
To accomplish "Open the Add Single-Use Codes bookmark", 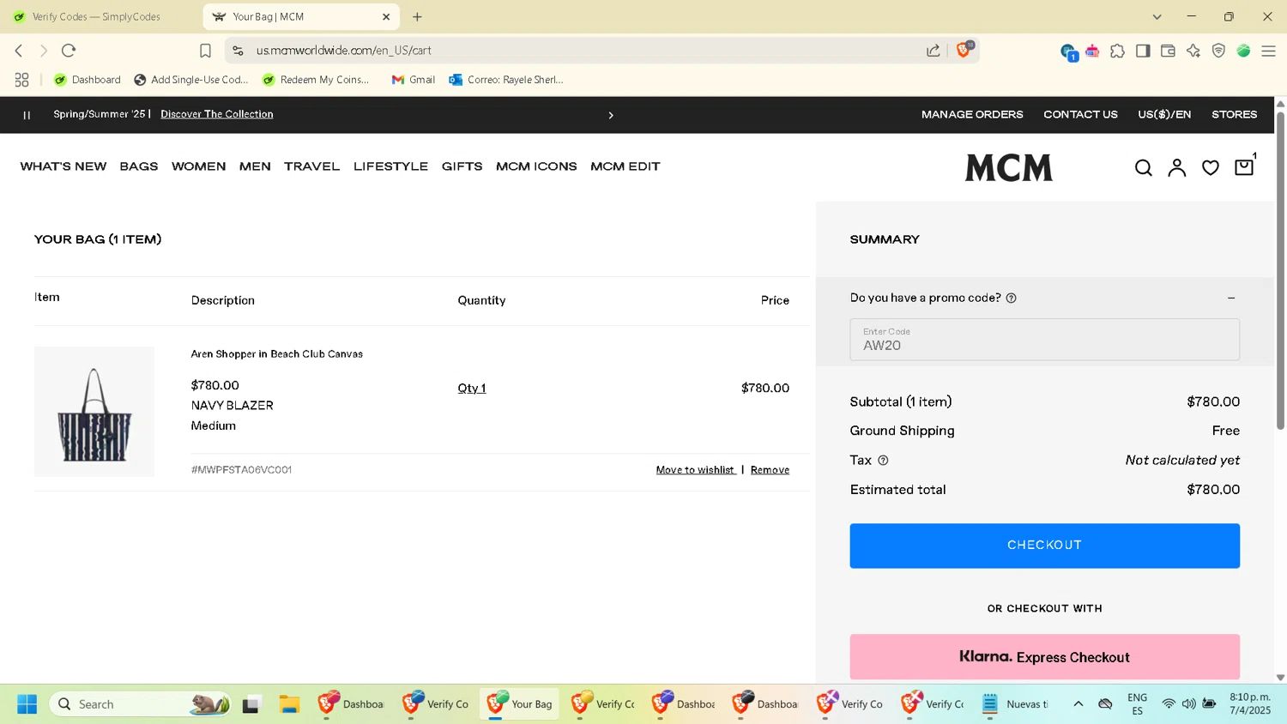I will 190,80.
